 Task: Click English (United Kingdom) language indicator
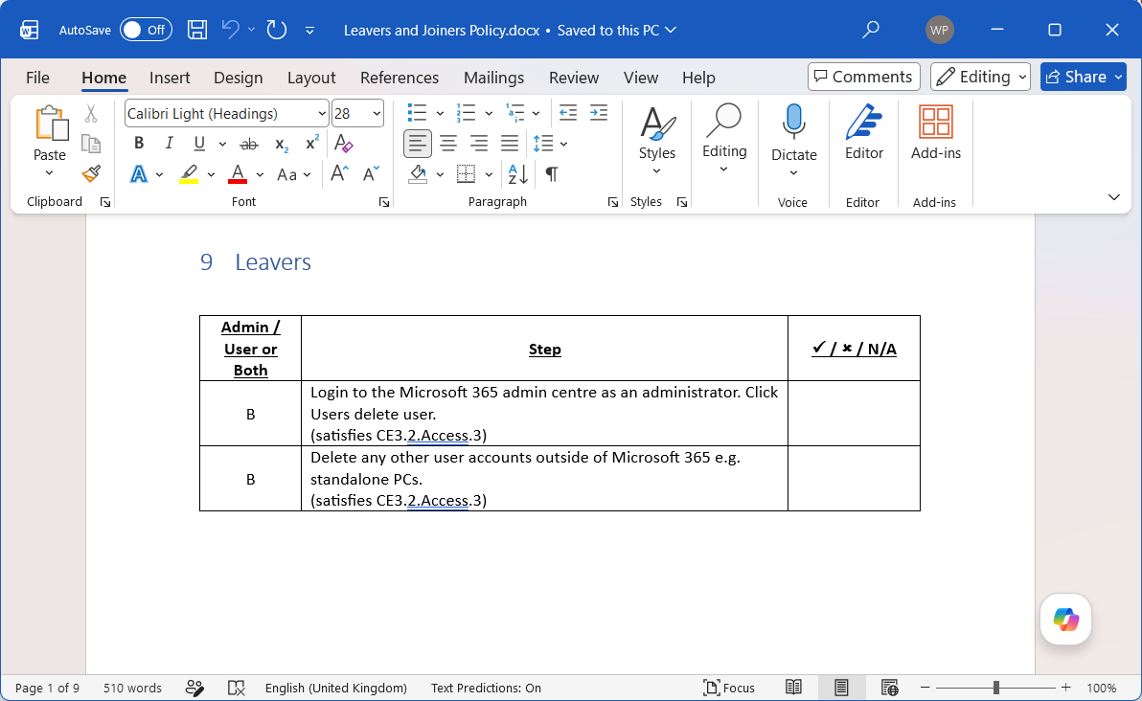pos(335,688)
